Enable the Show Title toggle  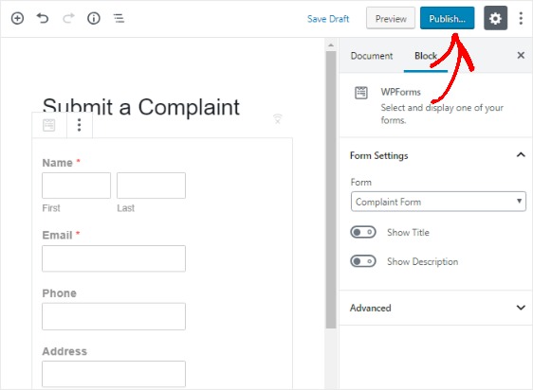(x=363, y=232)
